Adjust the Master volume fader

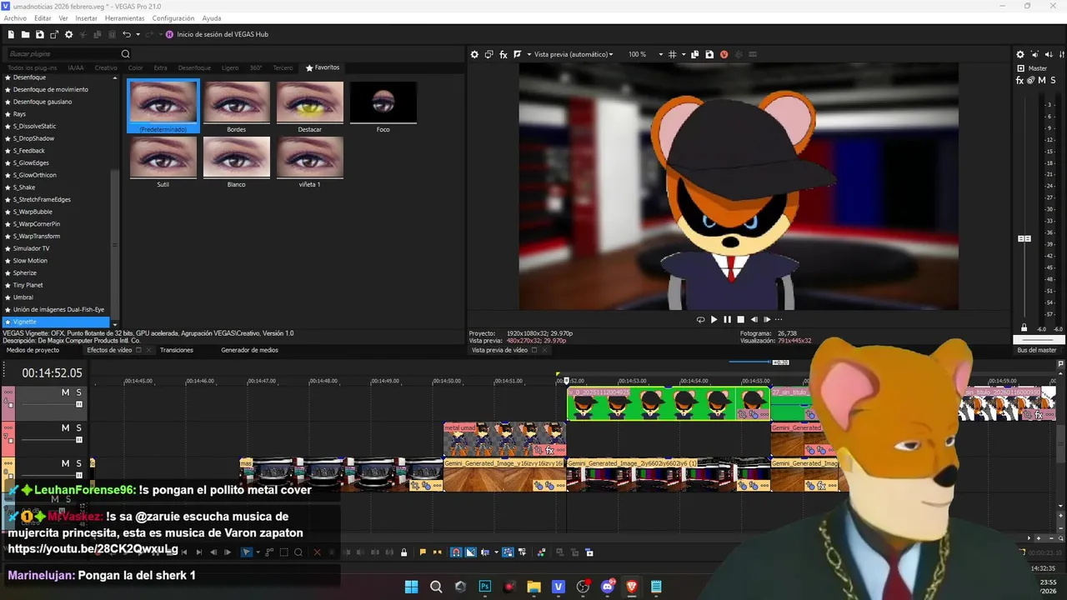coord(1024,239)
